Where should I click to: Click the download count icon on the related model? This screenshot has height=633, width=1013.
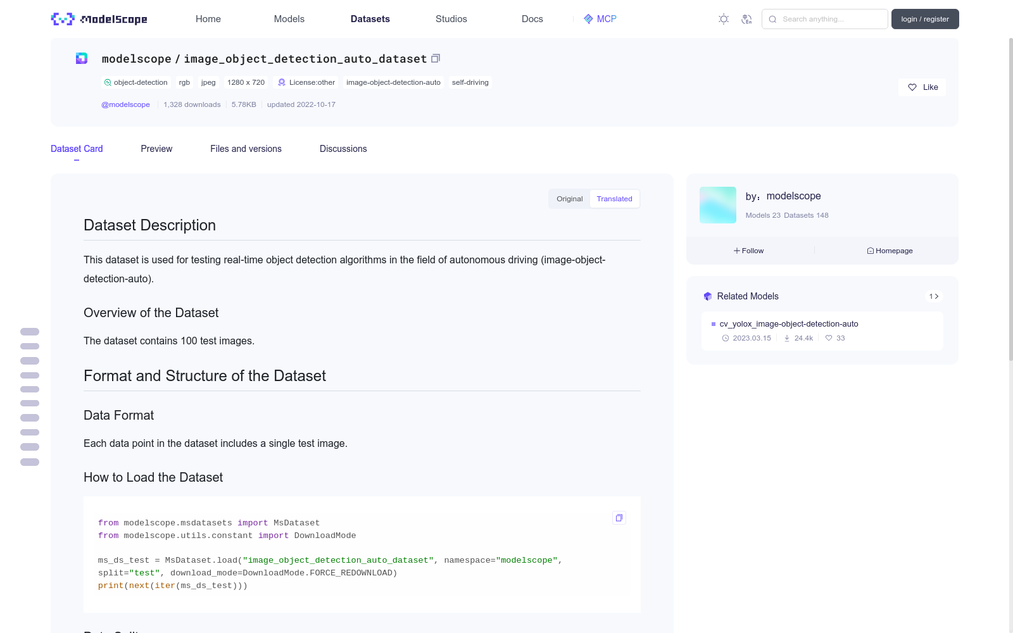787,338
